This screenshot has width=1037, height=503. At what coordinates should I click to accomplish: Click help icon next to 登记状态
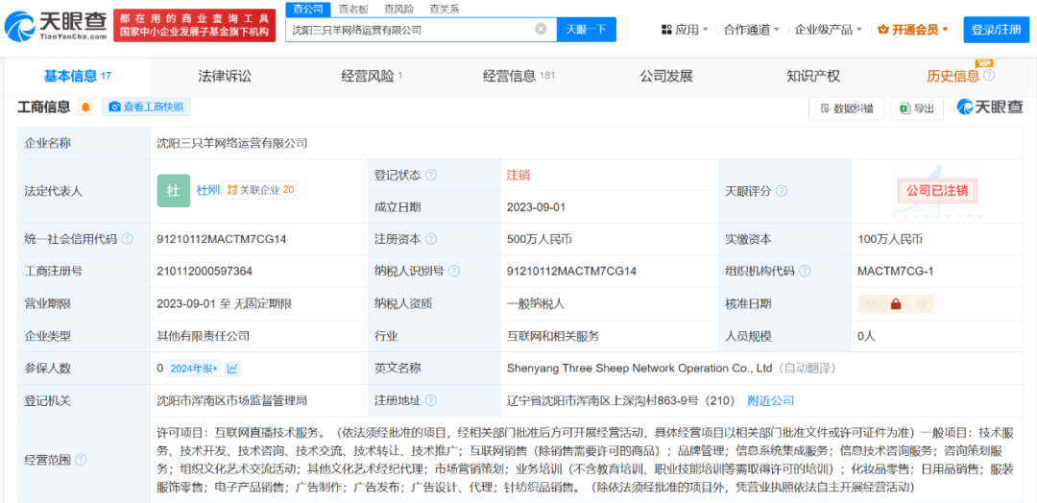tap(431, 175)
